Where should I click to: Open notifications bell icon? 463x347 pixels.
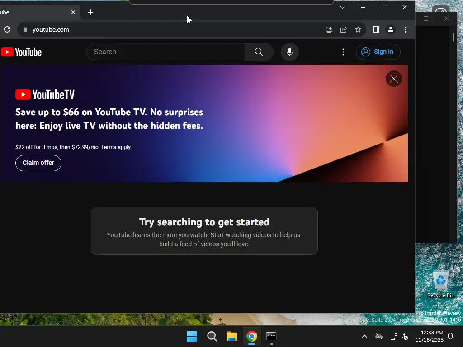coord(451,336)
